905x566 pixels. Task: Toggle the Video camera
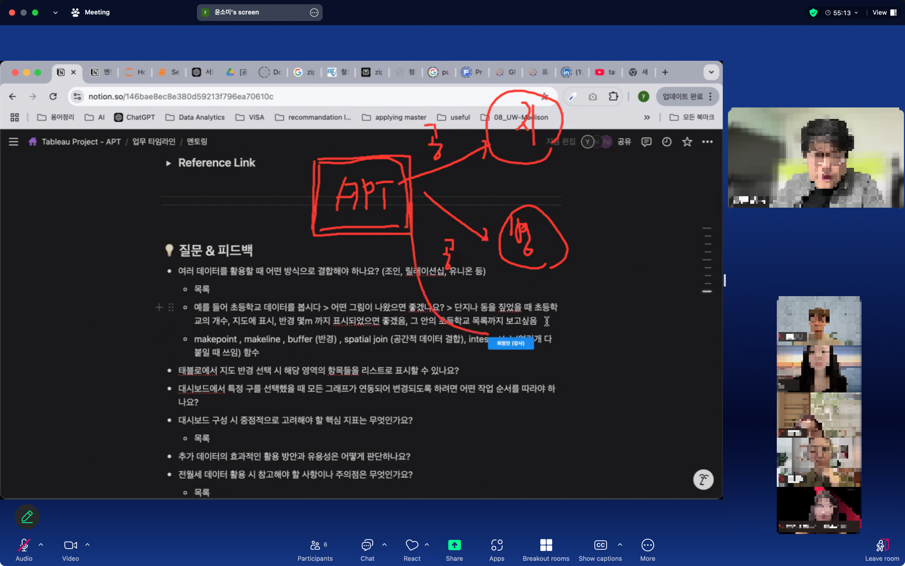[x=70, y=545]
